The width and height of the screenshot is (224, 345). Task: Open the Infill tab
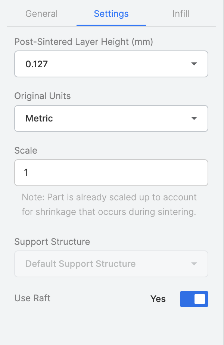(x=181, y=14)
